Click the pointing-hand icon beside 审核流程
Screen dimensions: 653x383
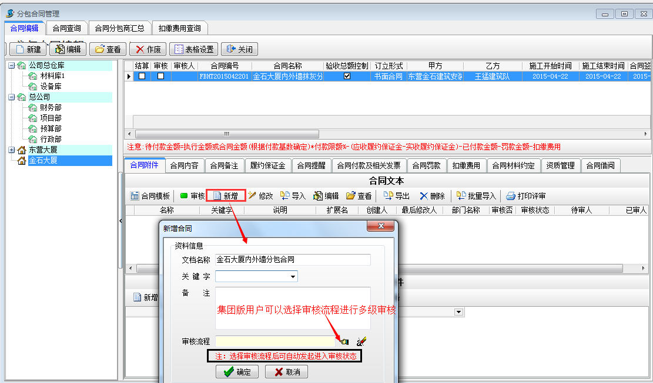coord(344,341)
